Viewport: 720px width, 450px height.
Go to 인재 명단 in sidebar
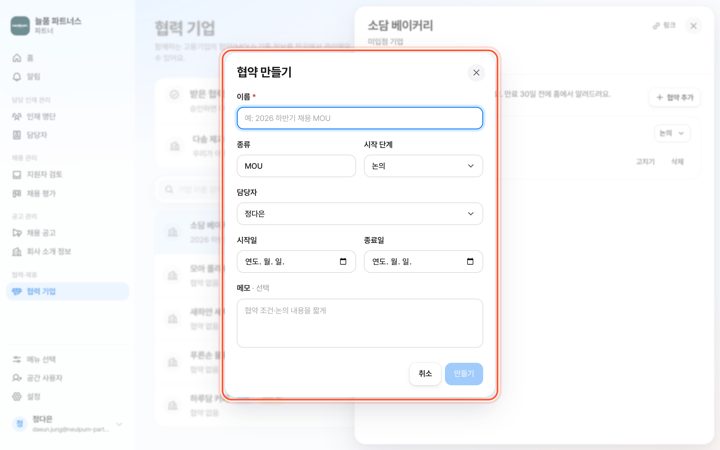68,116
